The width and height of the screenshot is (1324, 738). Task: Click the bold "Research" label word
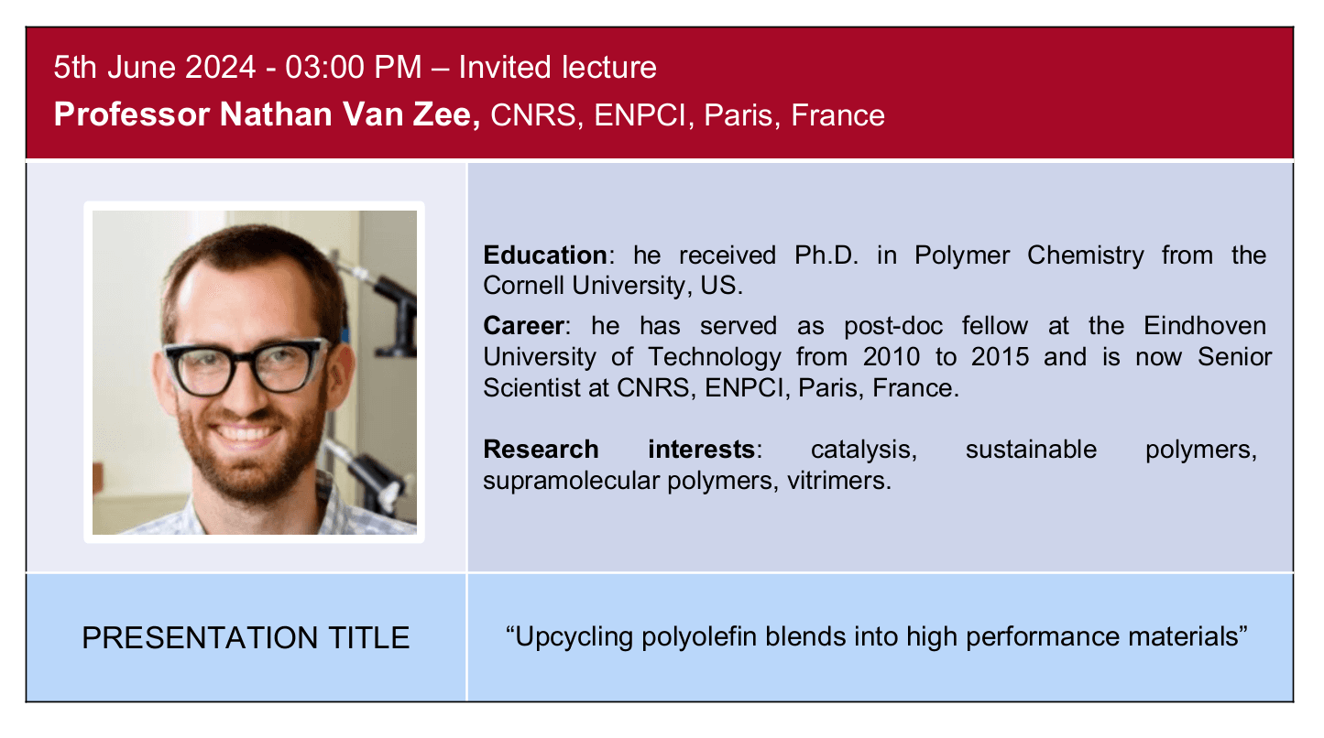click(x=541, y=450)
